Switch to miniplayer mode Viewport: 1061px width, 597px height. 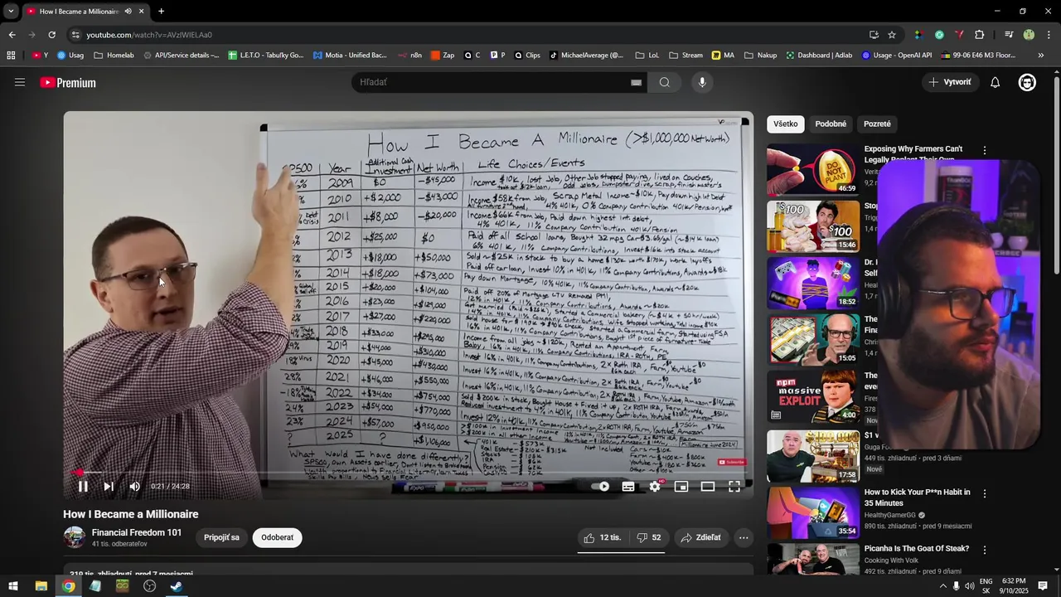[x=681, y=487]
